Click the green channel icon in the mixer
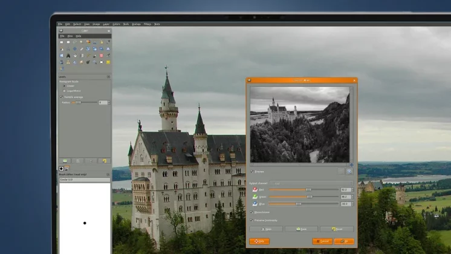The height and width of the screenshot is (254, 451). tap(255, 197)
